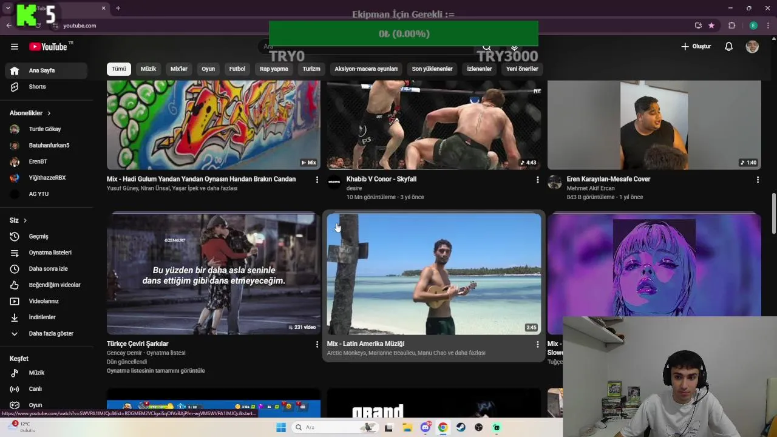Screen dimensions: 777x437
Task: Expand the Siz section chevron
Action: coord(25,220)
